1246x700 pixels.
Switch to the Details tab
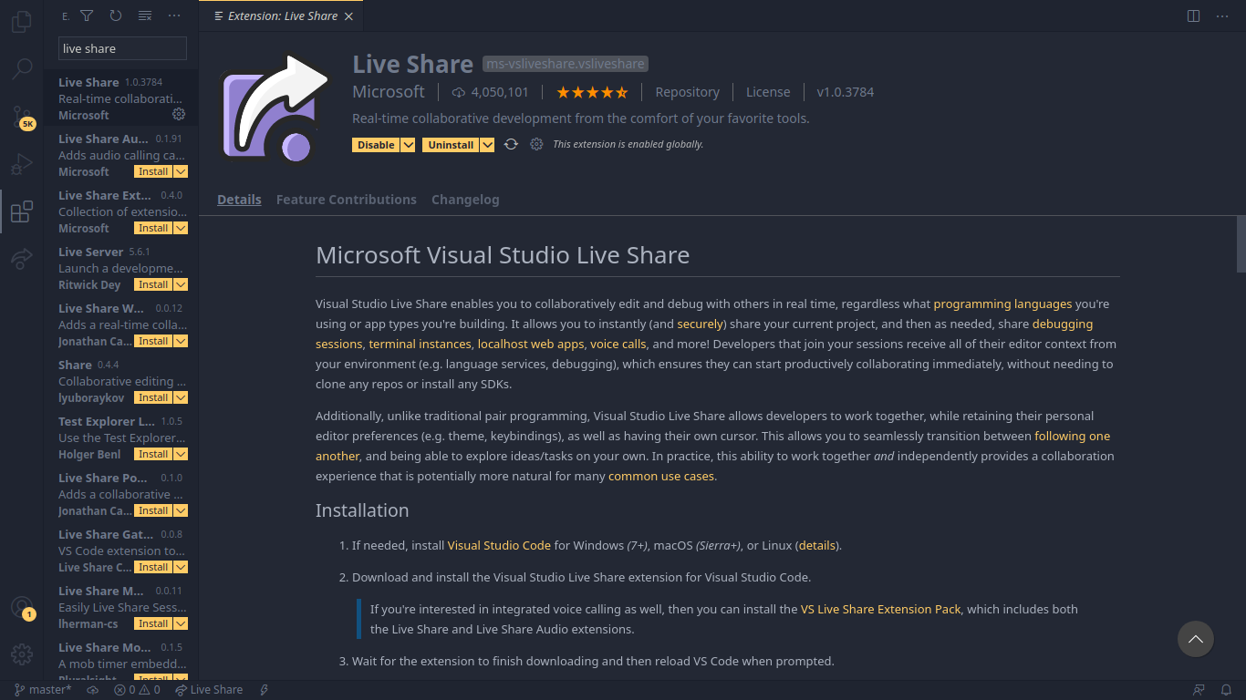click(239, 200)
